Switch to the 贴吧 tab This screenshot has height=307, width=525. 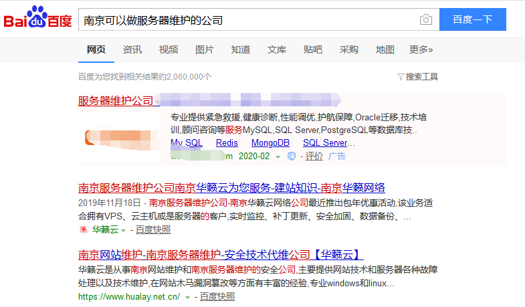(313, 49)
